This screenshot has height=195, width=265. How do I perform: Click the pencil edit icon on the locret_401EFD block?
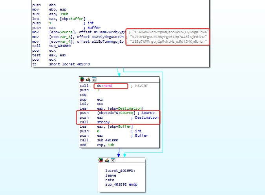[107, 160]
